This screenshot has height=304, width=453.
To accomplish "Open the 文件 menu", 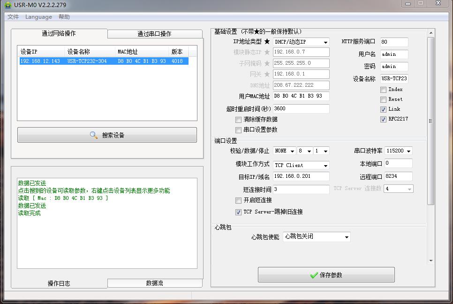I will (x=13, y=17).
